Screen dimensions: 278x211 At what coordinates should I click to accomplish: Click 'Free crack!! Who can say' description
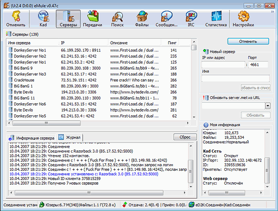point(134,80)
